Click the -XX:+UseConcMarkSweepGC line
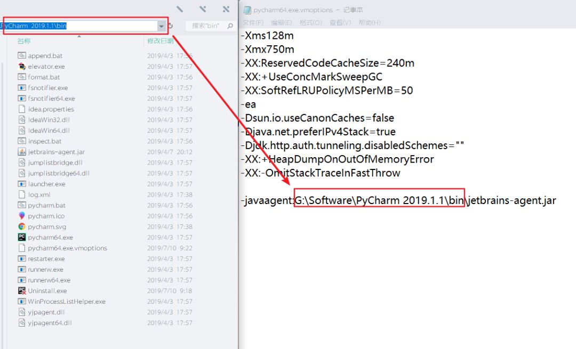Viewport: 576px width, 349px height. point(311,77)
